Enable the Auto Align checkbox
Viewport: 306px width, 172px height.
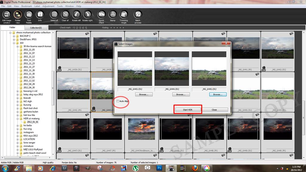coord(118,102)
